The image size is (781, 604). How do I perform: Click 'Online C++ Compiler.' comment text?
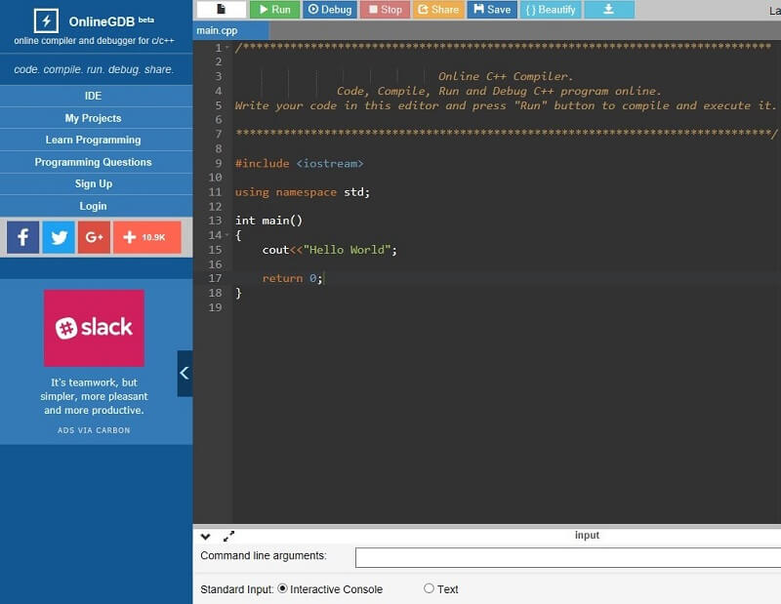506,77
